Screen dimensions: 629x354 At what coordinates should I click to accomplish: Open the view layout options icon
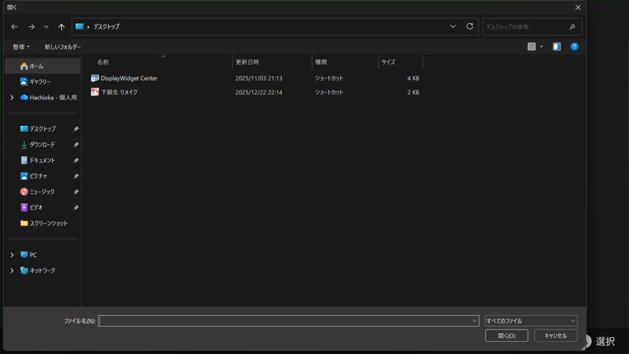pos(534,47)
